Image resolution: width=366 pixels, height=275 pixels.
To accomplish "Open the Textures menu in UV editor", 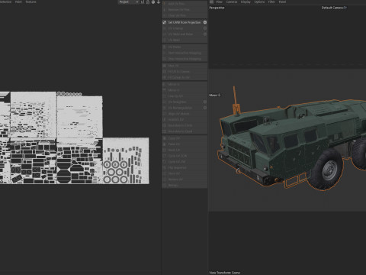I will [x=30, y=2].
